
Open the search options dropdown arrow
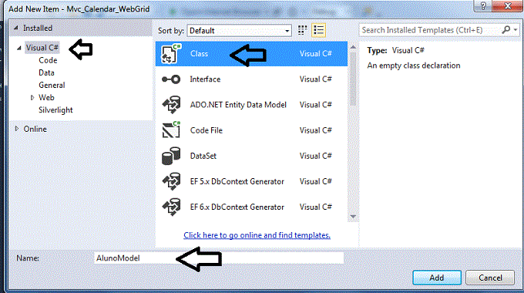(x=516, y=30)
